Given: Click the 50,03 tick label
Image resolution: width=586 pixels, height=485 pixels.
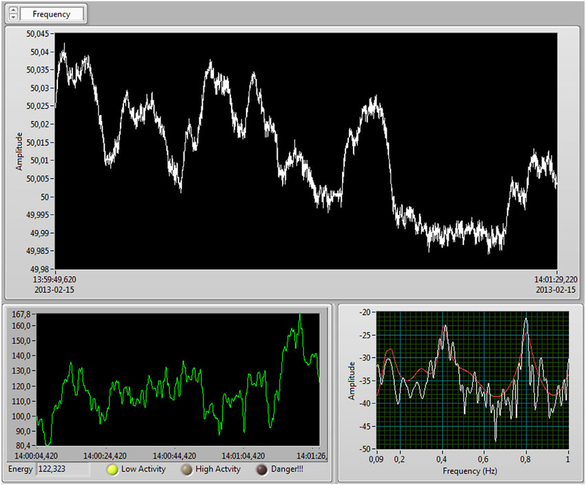Looking at the screenshot, I should coord(39,88).
